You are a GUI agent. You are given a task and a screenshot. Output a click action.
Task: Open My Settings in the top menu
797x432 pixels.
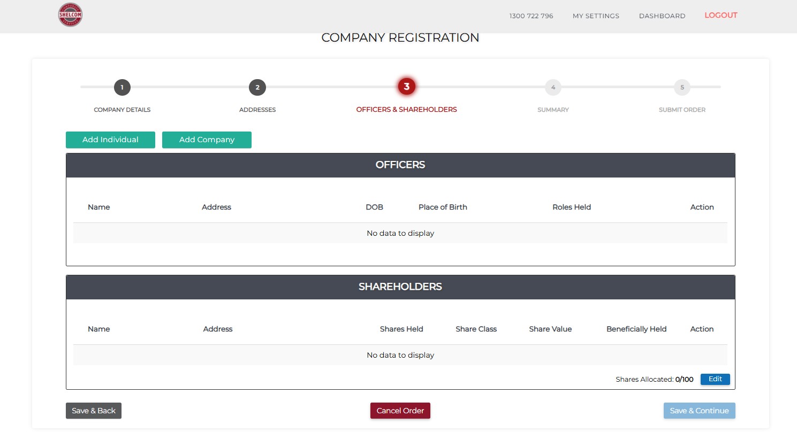click(x=596, y=16)
